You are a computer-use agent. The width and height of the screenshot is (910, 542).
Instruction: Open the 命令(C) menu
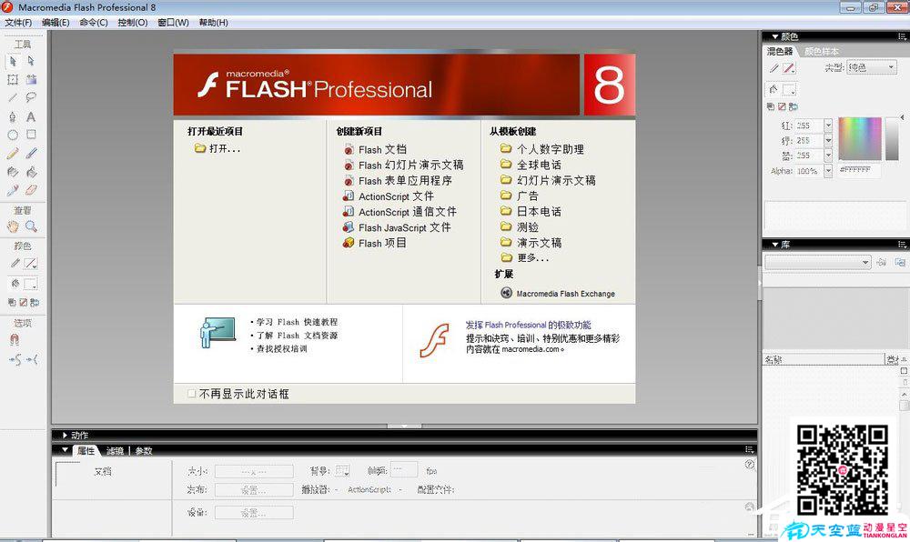click(x=94, y=23)
